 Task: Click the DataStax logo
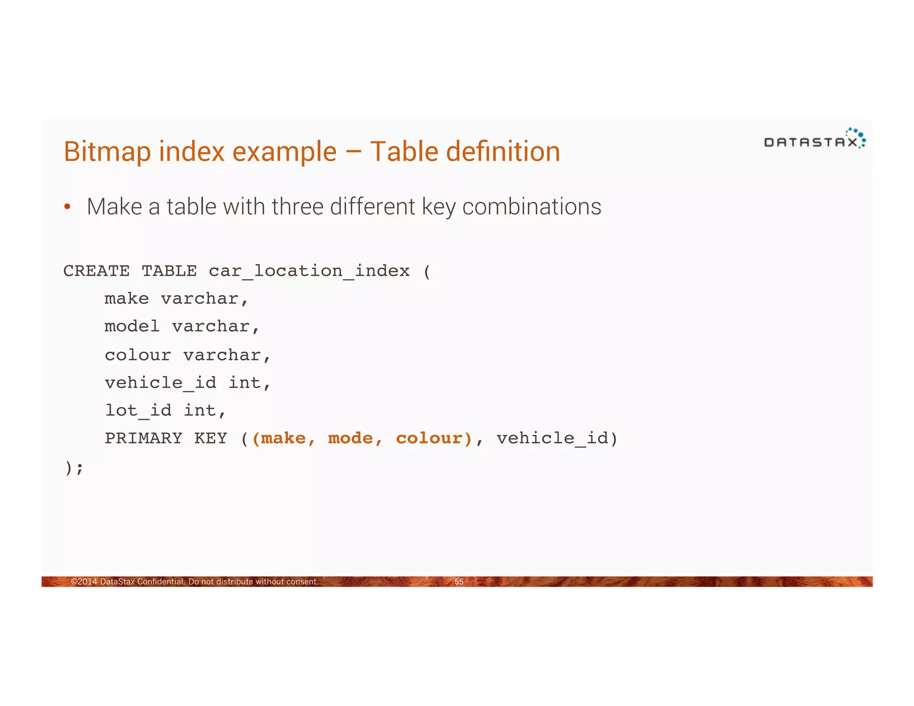(815, 138)
